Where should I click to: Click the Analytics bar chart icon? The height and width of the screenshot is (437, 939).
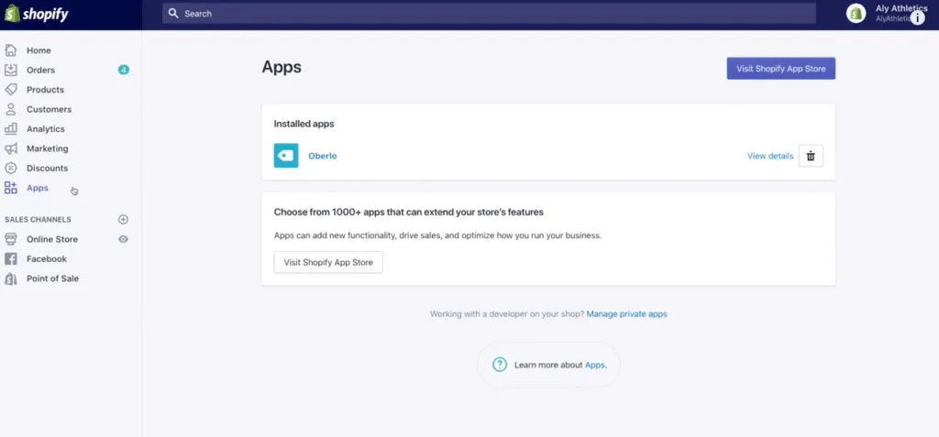(11, 128)
